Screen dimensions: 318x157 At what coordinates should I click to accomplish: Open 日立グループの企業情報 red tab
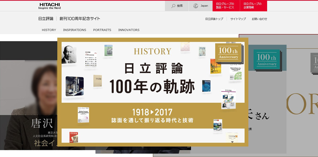[x=254, y=6]
